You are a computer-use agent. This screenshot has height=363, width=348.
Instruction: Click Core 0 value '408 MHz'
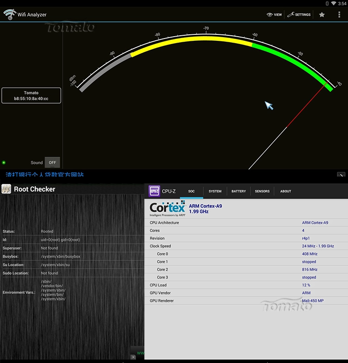(x=310, y=254)
